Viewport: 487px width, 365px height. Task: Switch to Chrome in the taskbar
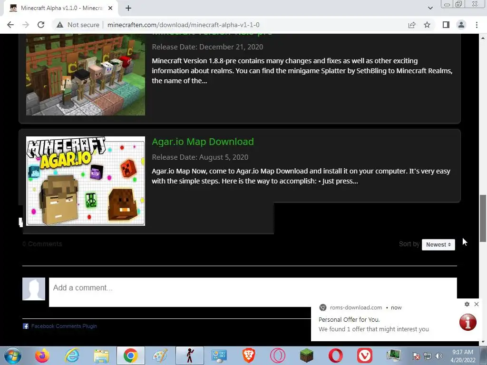click(x=131, y=355)
